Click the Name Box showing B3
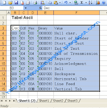The width and height of the screenshot is (107, 108). click(x=12, y=8)
